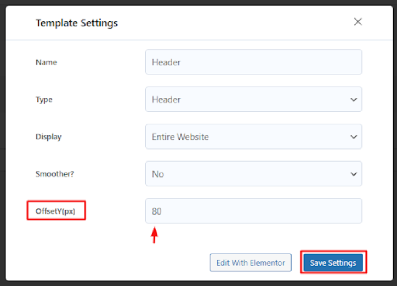Click the chevron arrow in Smoother? field

click(x=354, y=174)
